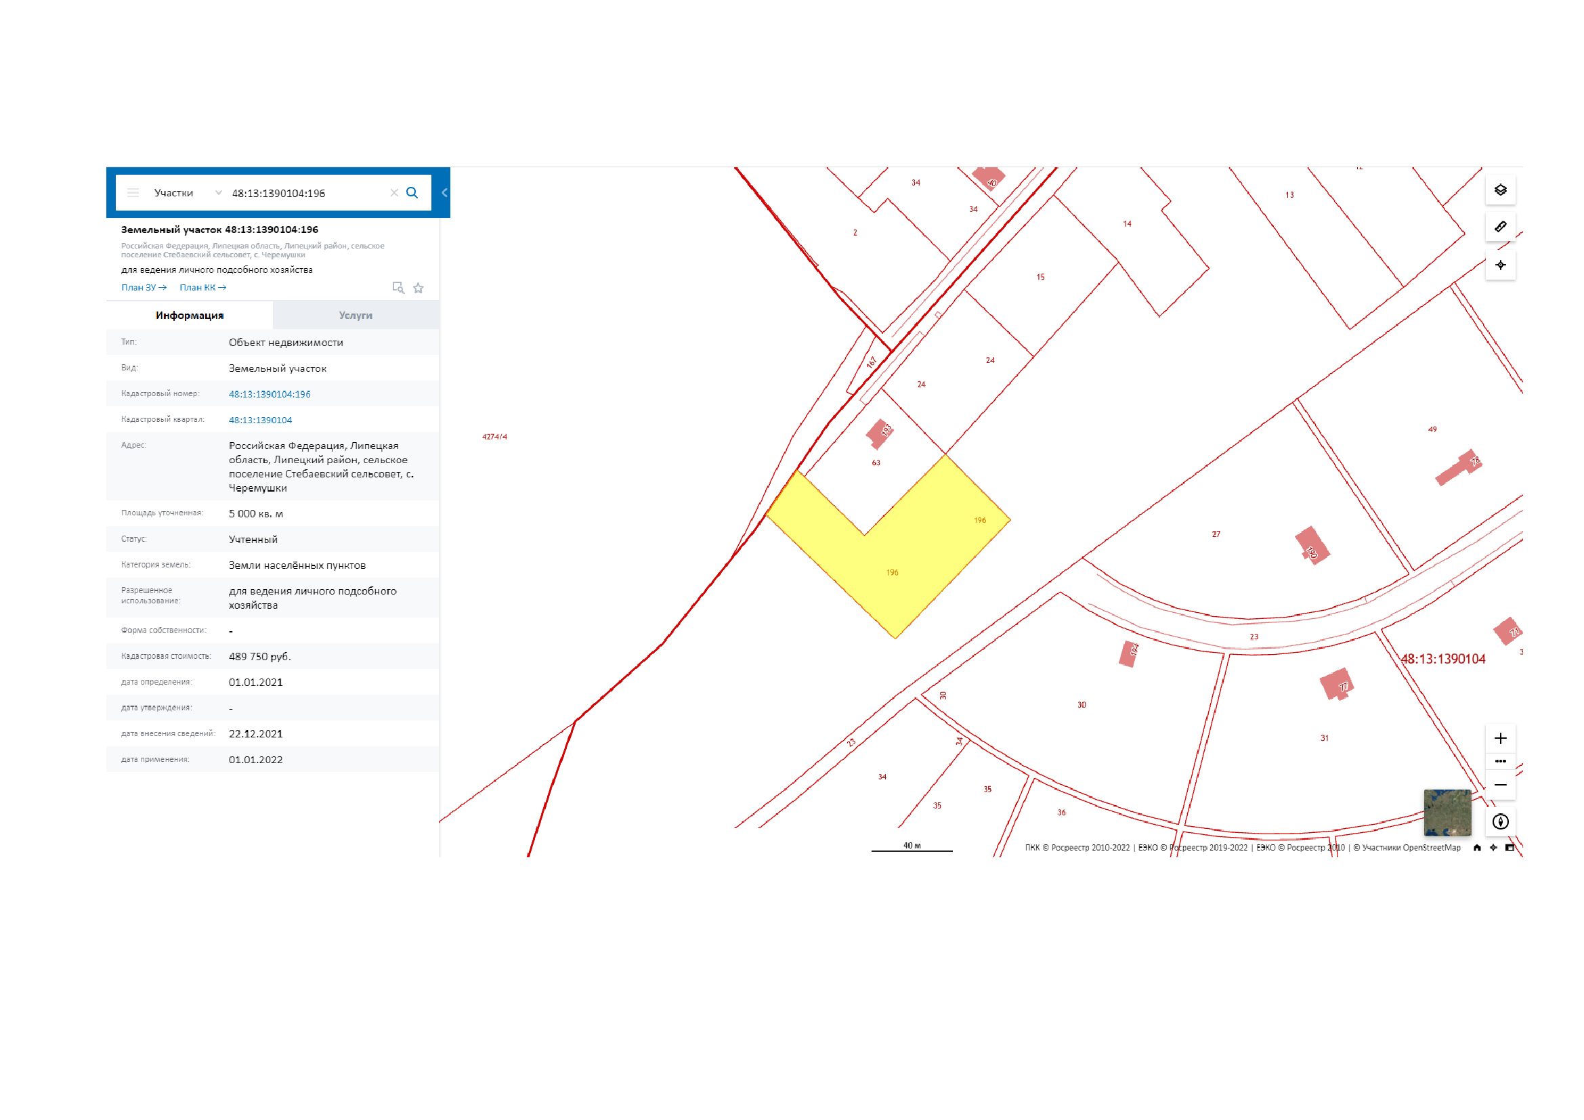Open the План ЗУ link
1584x1120 pixels.
coord(144,288)
